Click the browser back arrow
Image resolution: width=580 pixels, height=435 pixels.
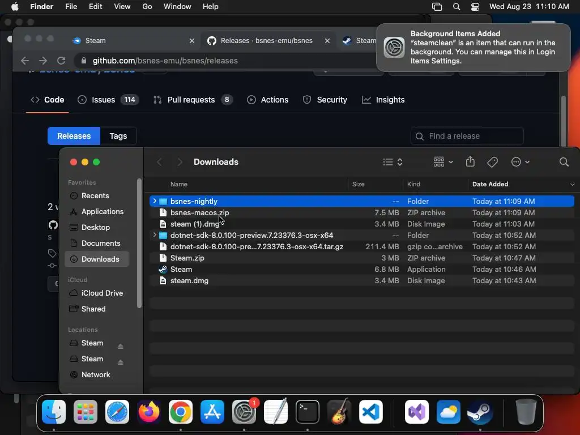(x=25, y=61)
